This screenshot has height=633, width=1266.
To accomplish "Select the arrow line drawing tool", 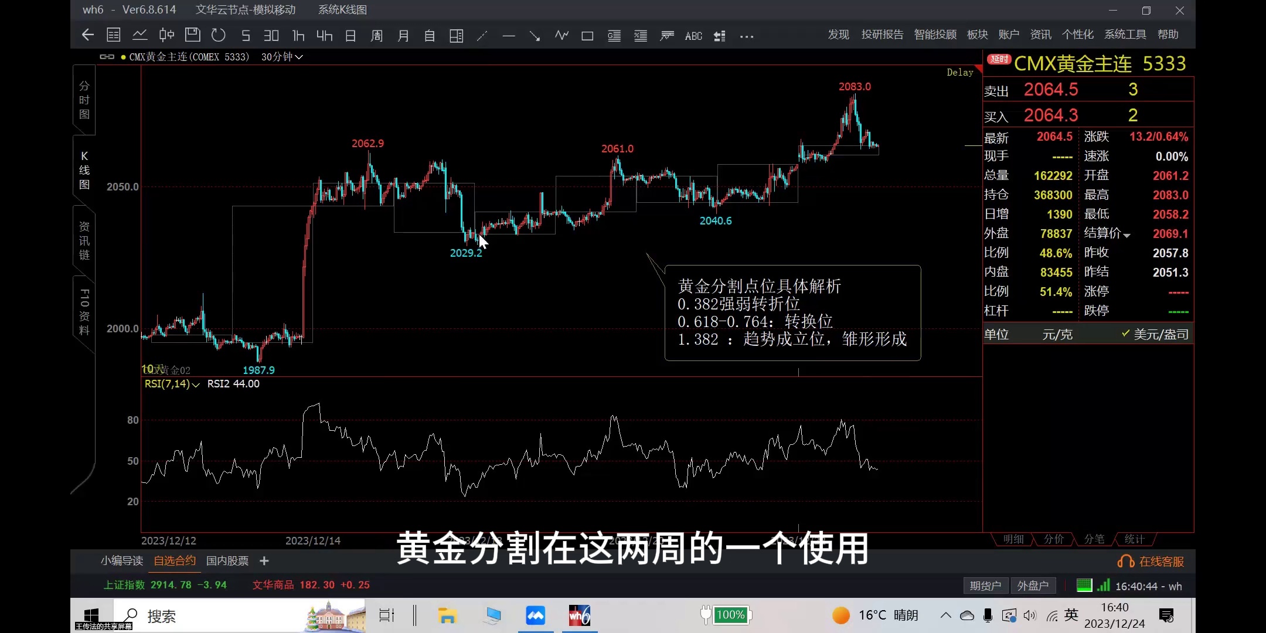I will pyautogui.click(x=535, y=36).
